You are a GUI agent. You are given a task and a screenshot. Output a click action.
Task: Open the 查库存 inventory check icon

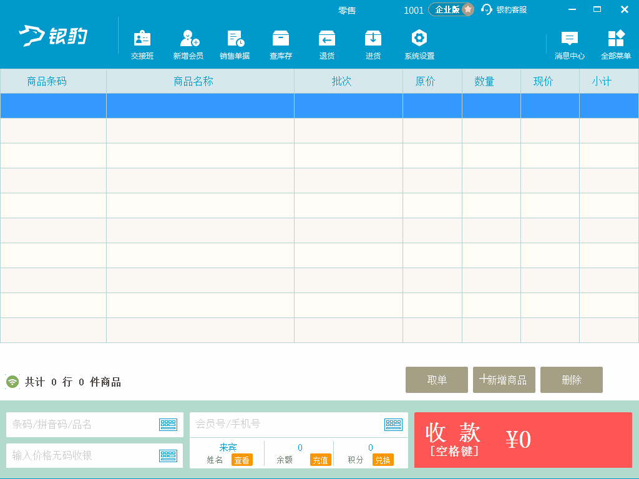tap(281, 45)
